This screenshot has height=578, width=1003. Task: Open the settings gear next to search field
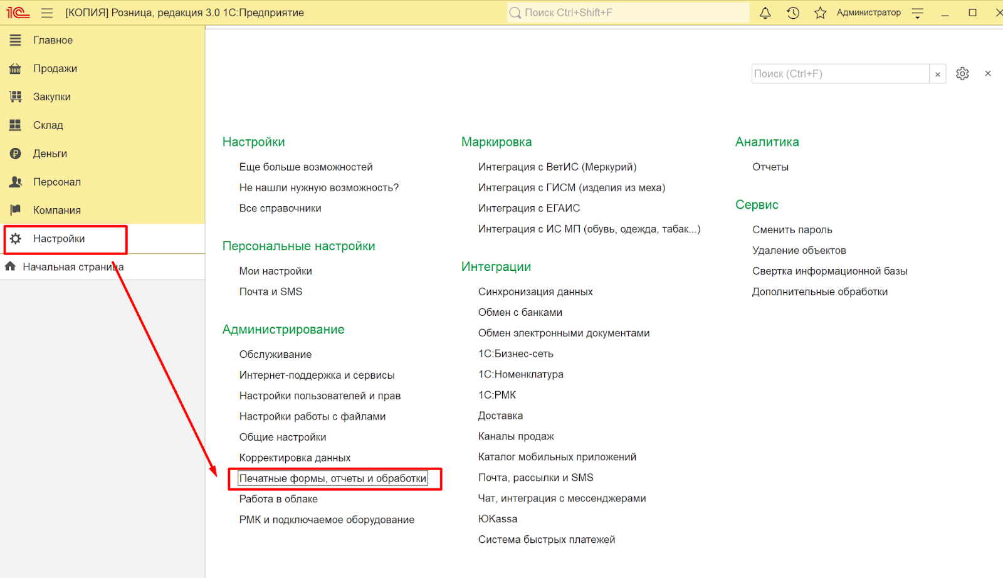(962, 74)
